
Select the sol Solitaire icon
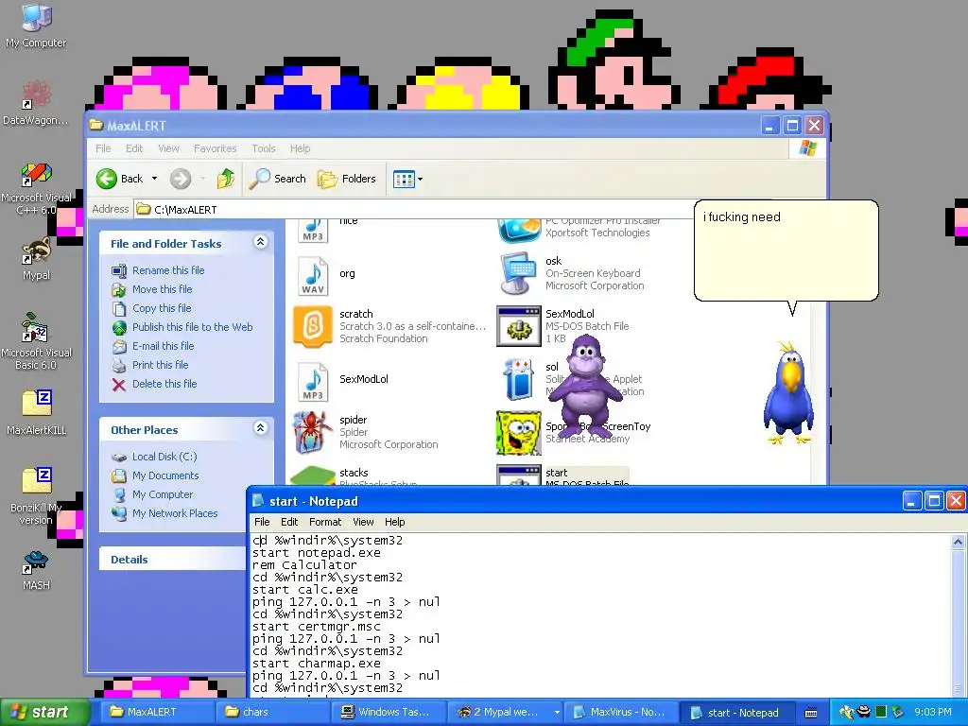coord(519,379)
